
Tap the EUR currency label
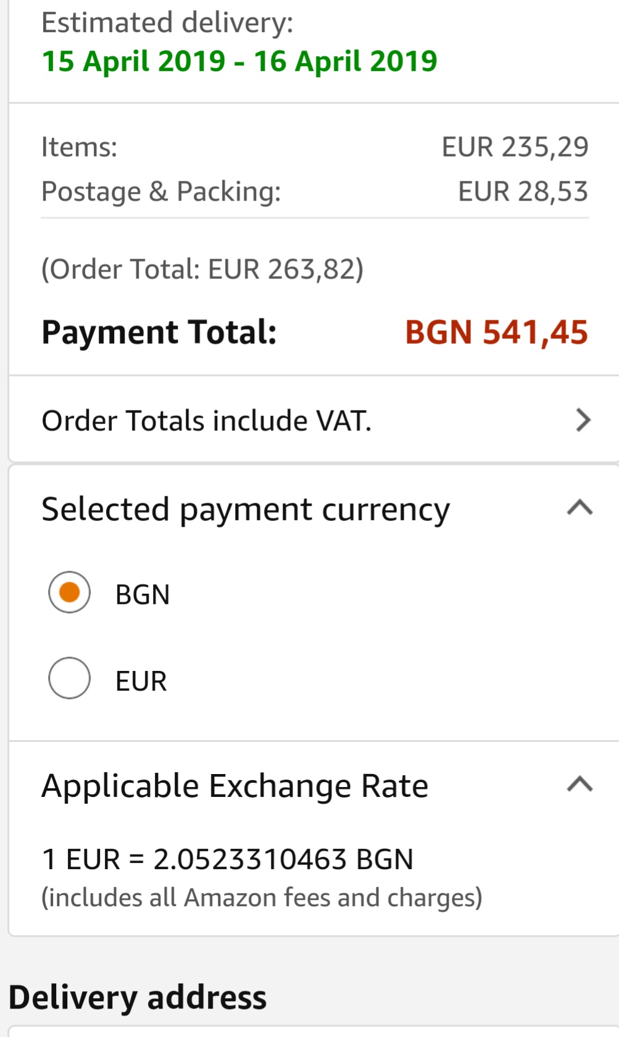coord(141,681)
